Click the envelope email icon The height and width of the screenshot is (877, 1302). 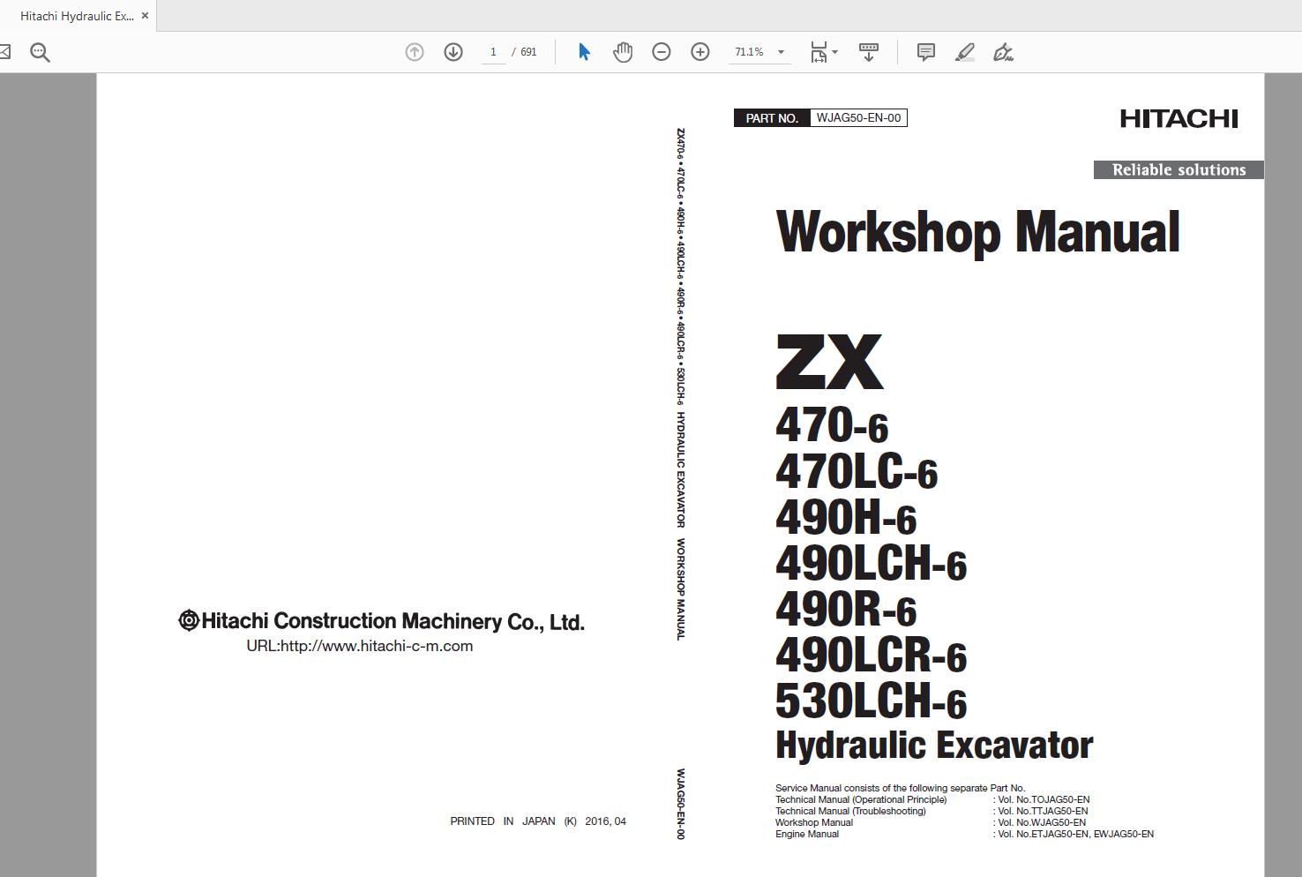coord(4,52)
